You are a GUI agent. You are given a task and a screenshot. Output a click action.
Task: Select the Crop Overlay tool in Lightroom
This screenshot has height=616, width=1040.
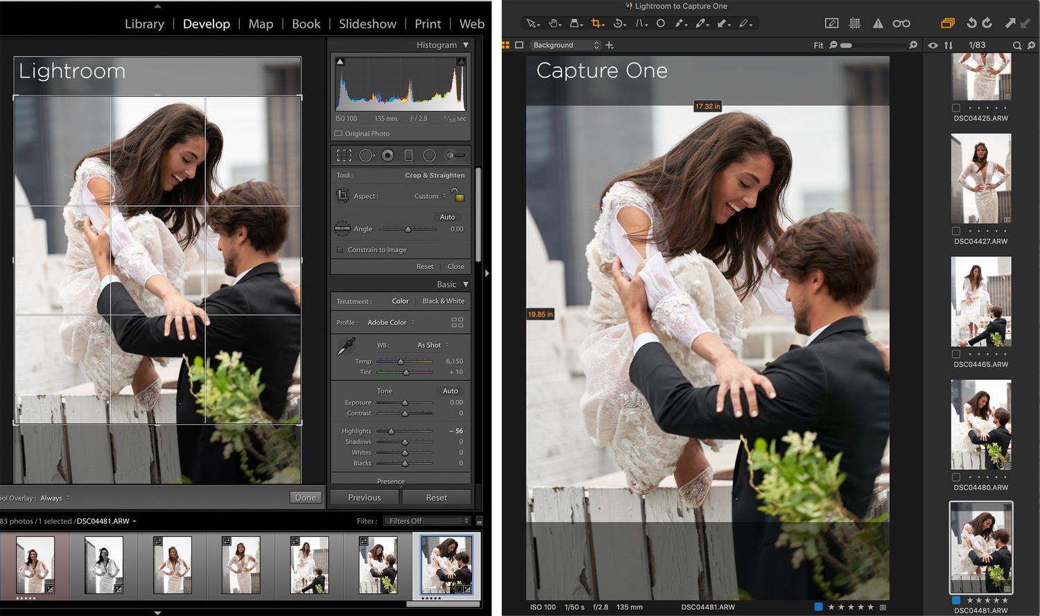tap(344, 155)
